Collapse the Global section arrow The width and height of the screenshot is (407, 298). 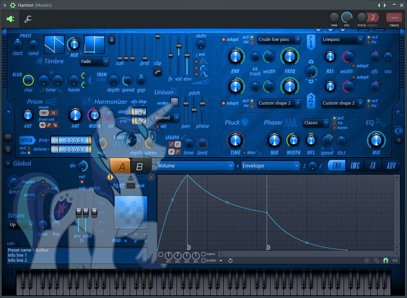8,164
